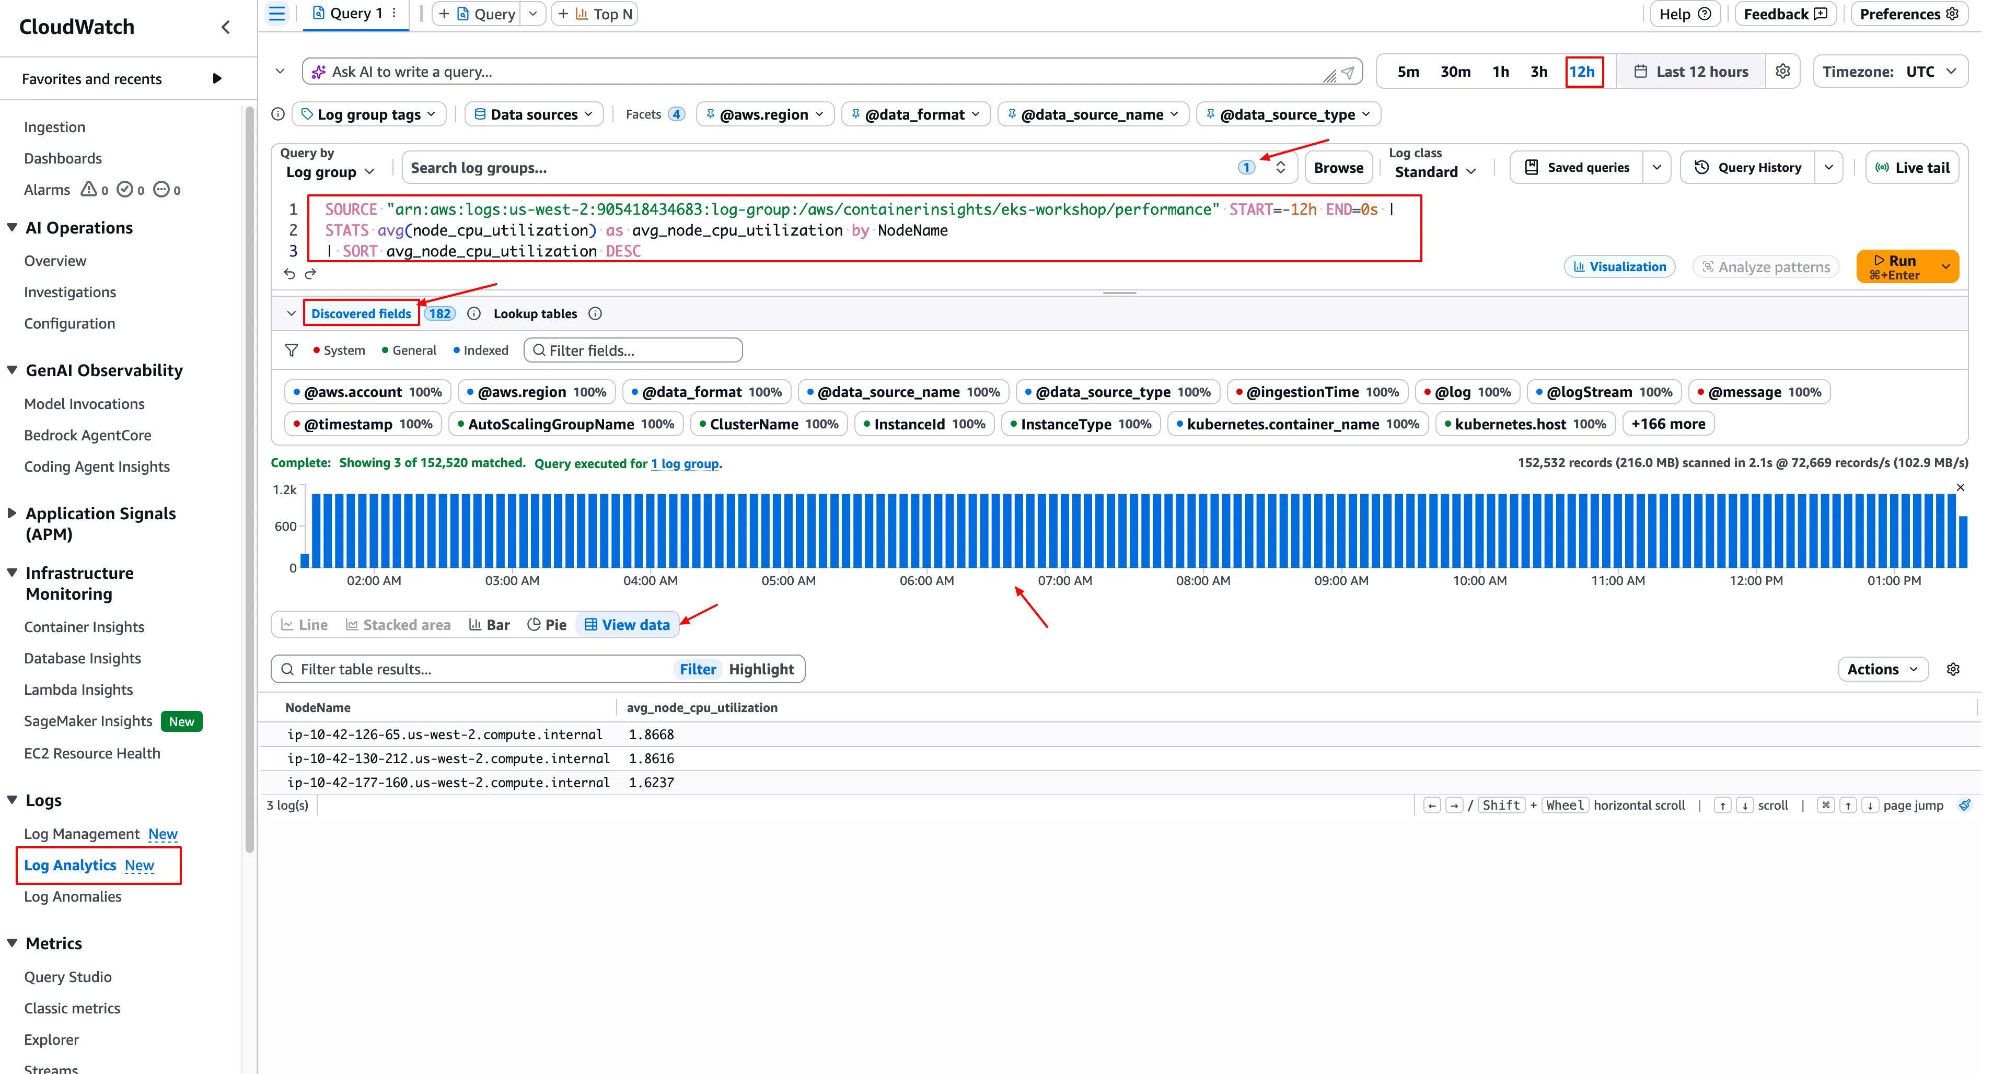
Task: Click the info icon beside Log group tags
Action: point(278,114)
